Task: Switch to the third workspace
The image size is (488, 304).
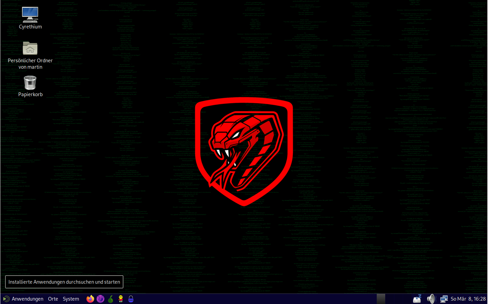Action: (x=398, y=299)
